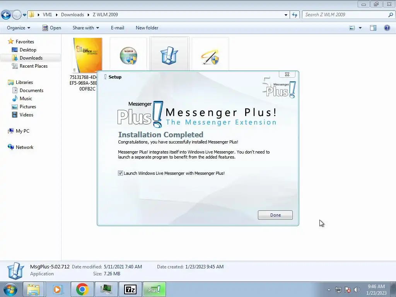
Task: Open 7-Zip from the taskbar
Action: pos(130,289)
